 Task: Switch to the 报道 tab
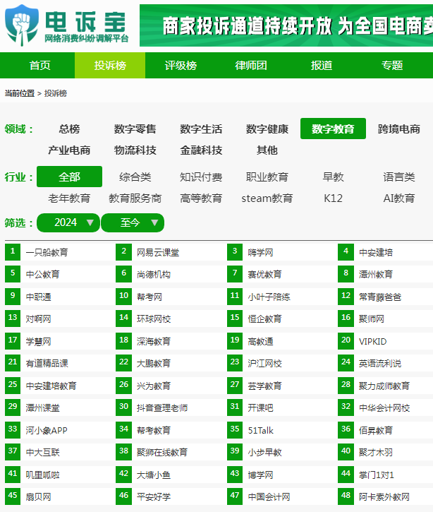point(322,65)
